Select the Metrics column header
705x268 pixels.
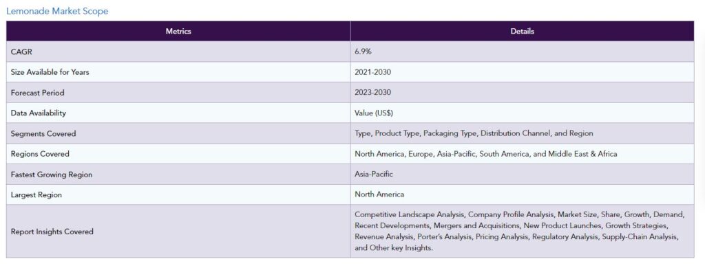[x=178, y=31]
